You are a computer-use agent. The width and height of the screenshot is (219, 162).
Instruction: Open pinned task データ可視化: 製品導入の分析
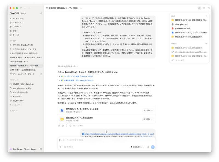(21, 45)
